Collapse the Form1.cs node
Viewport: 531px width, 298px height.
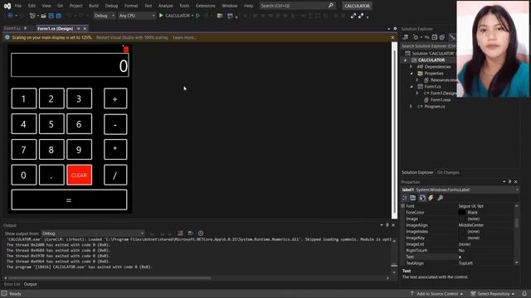point(412,86)
